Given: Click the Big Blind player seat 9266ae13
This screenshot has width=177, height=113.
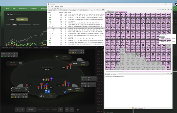Looking at the screenshot, I should (x=20, y=90).
